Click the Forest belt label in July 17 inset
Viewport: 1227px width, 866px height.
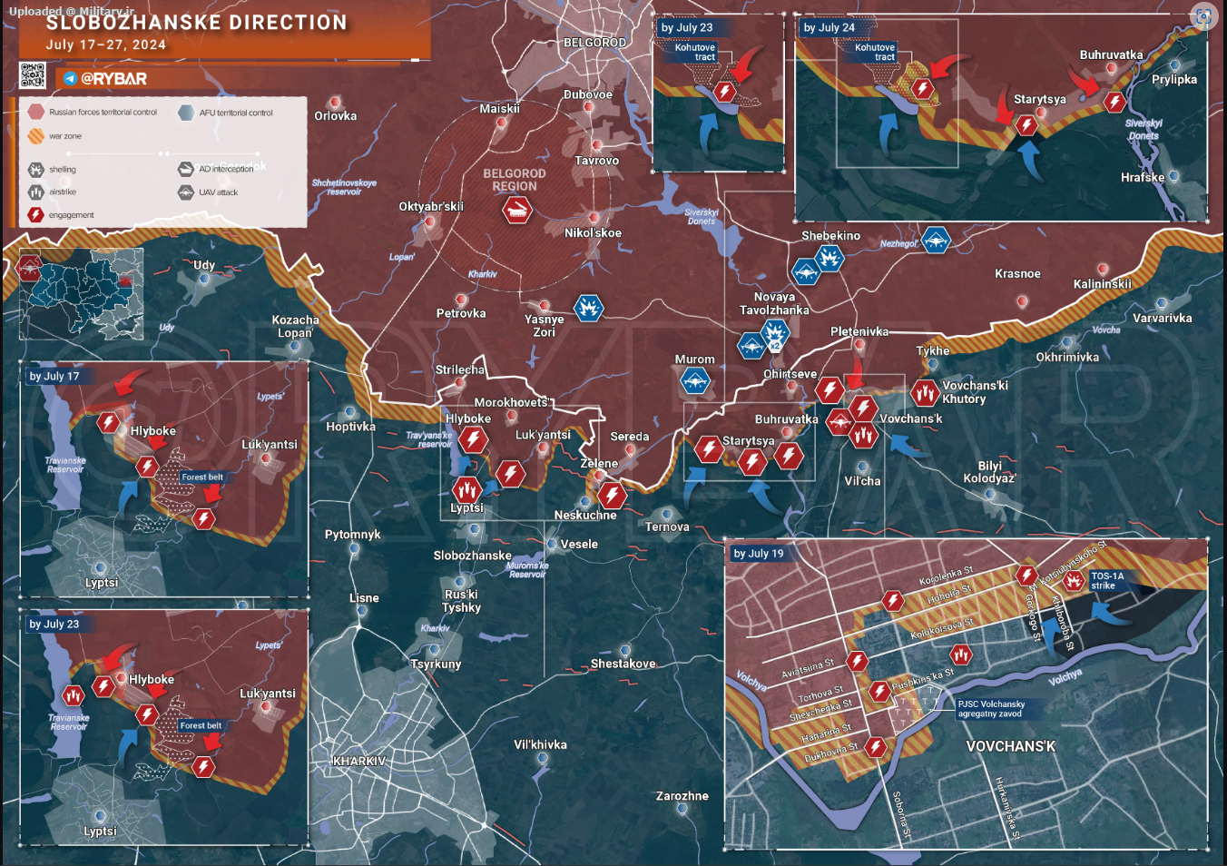[202, 477]
